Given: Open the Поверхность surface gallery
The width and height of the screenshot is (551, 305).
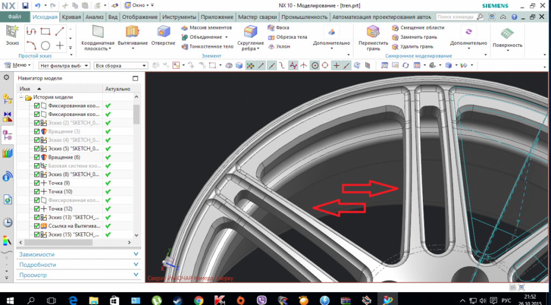Looking at the screenshot, I should coord(507,39).
